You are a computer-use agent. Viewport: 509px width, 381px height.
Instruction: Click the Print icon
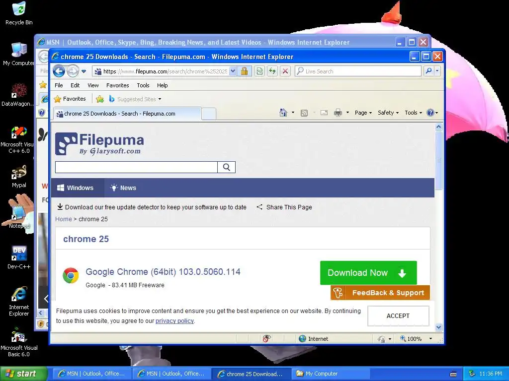pos(338,113)
